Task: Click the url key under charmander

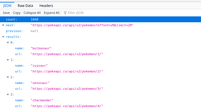Action: [x=19, y=106]
